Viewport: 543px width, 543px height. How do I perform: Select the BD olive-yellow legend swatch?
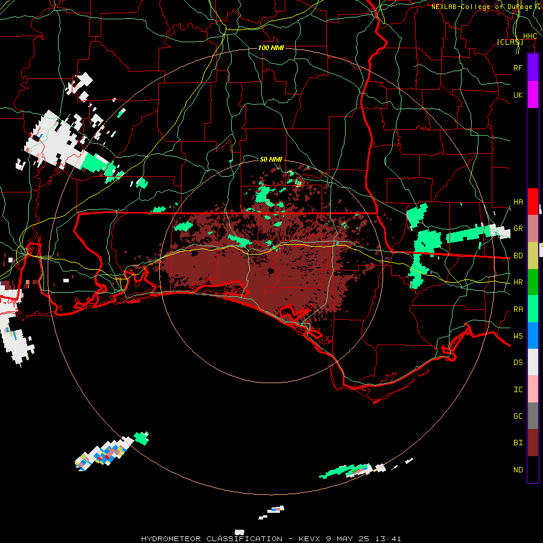533,255
